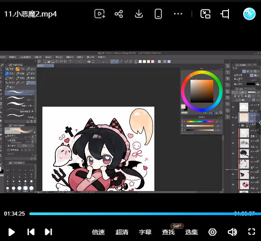Open the 倍速 playback speed menu
The image size is (261, 241).
coord(98,232)
